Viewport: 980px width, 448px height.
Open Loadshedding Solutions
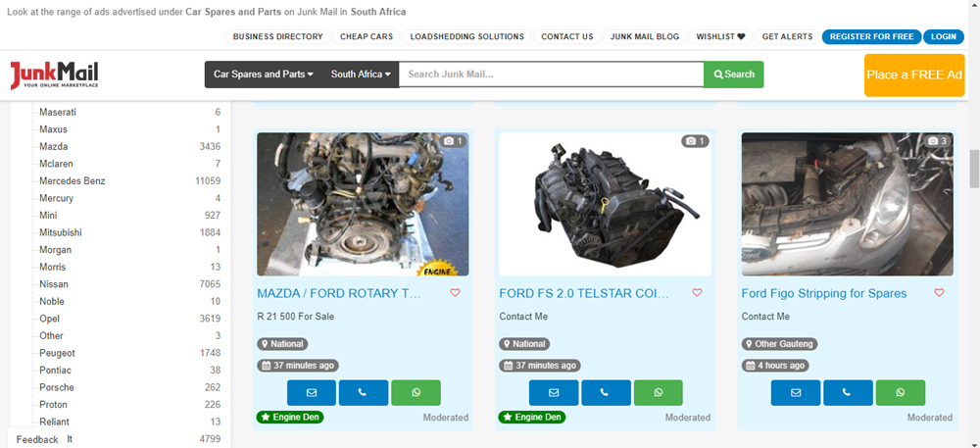click(466, 37)
